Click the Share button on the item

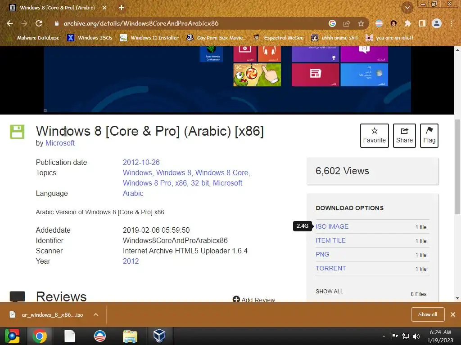[404, 136]
